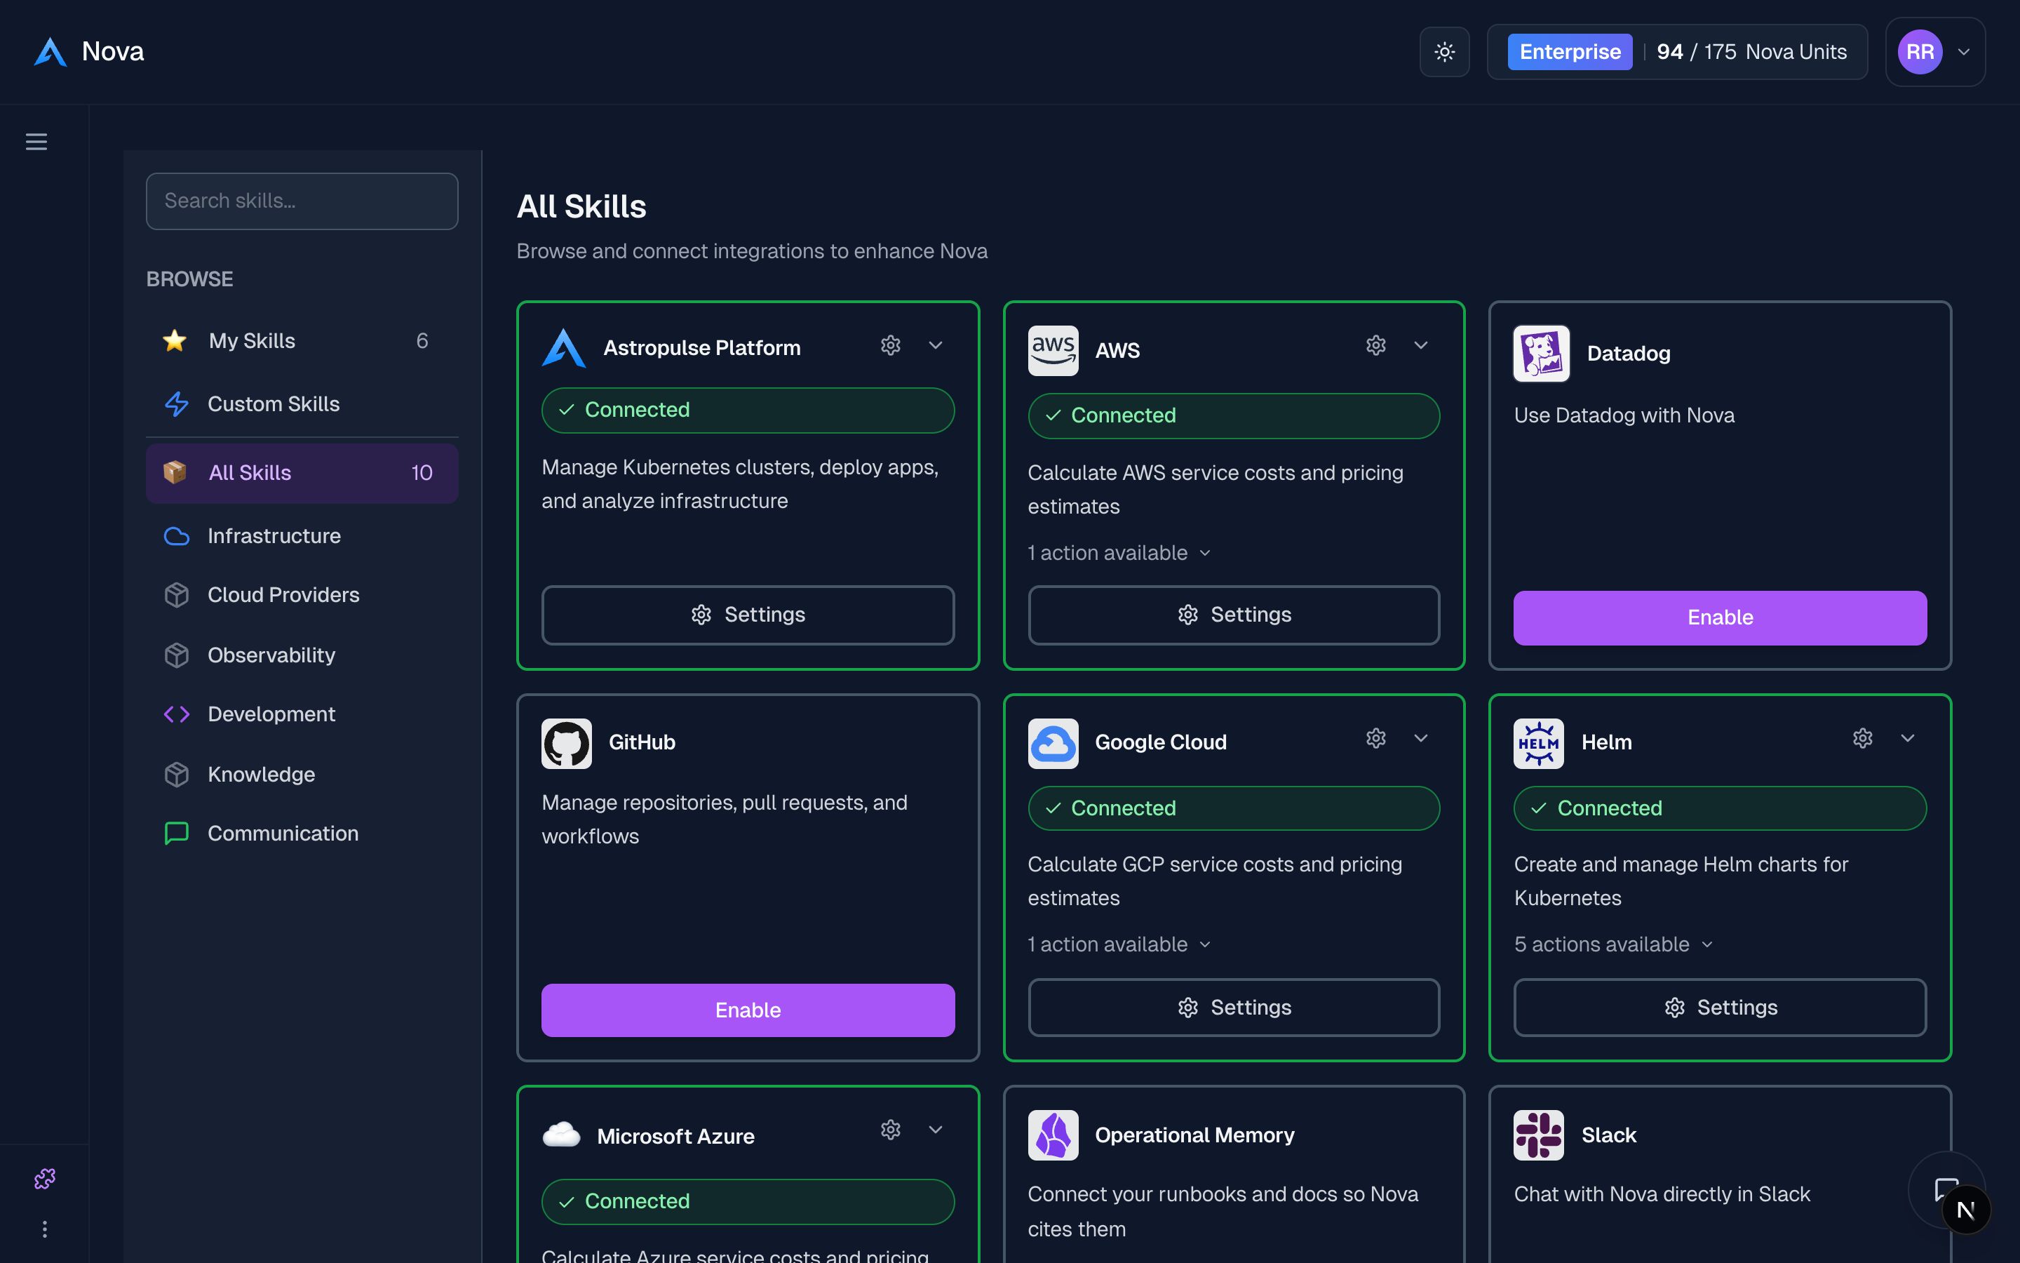
Task: Enable the GitHub skill
Action: click(748, 1010)
